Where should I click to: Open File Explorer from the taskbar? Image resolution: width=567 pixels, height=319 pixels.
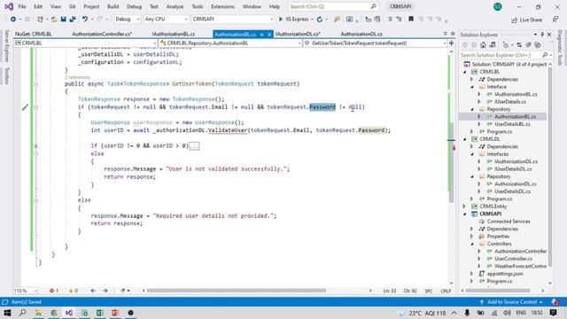38,313
